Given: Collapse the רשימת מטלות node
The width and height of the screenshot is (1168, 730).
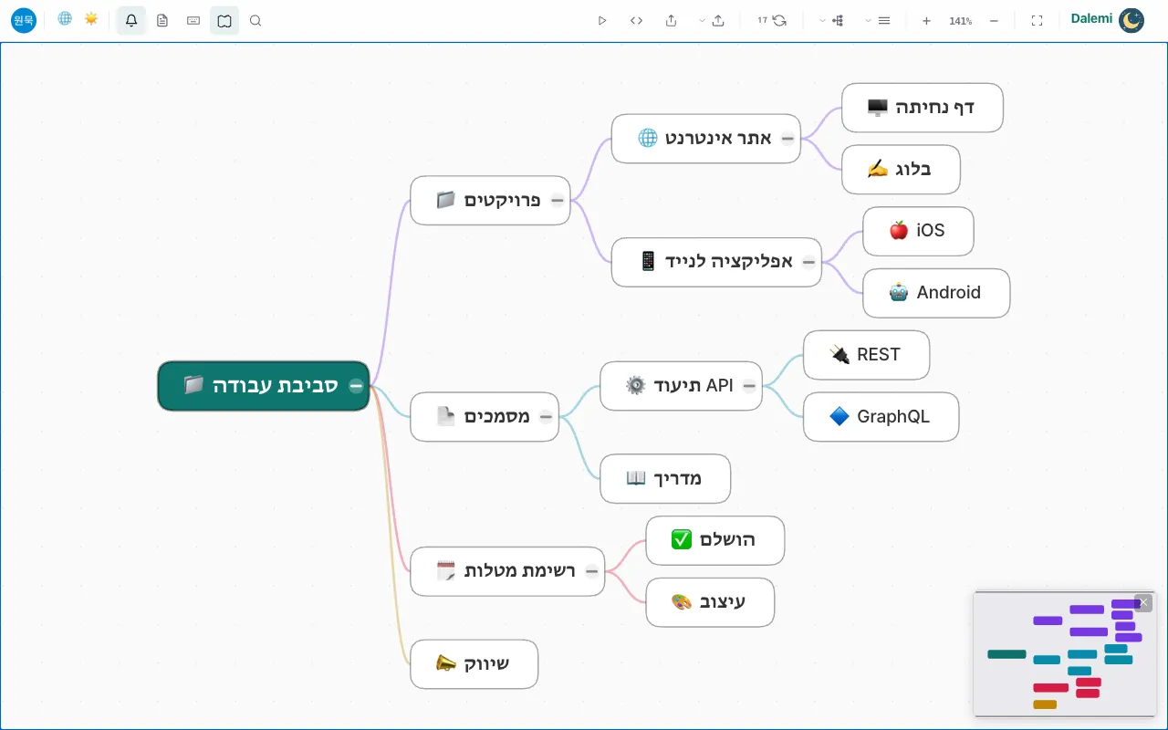Looking at the screenshot, I should pos(591,571).
